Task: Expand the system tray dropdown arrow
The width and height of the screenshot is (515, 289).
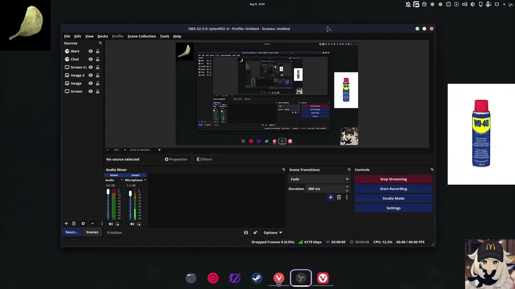Action: (505, 4)
